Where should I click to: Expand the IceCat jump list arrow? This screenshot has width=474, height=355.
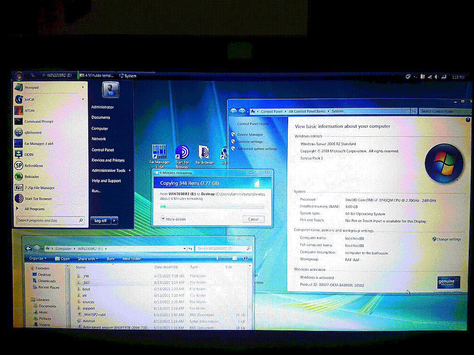[83, 99]
